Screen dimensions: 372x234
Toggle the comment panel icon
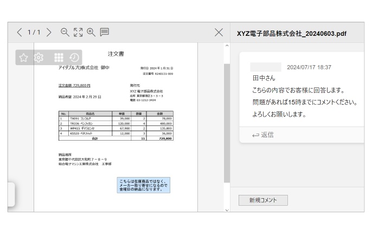tap(104, 32)
